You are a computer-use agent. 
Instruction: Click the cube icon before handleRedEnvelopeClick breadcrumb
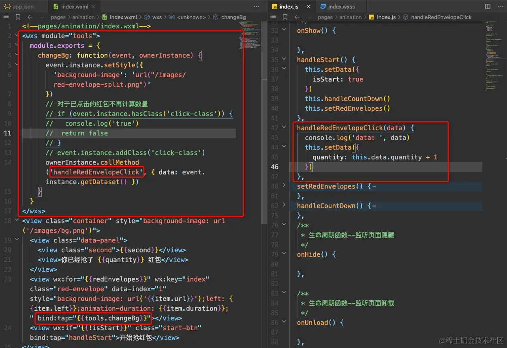[x=406, y=17]
